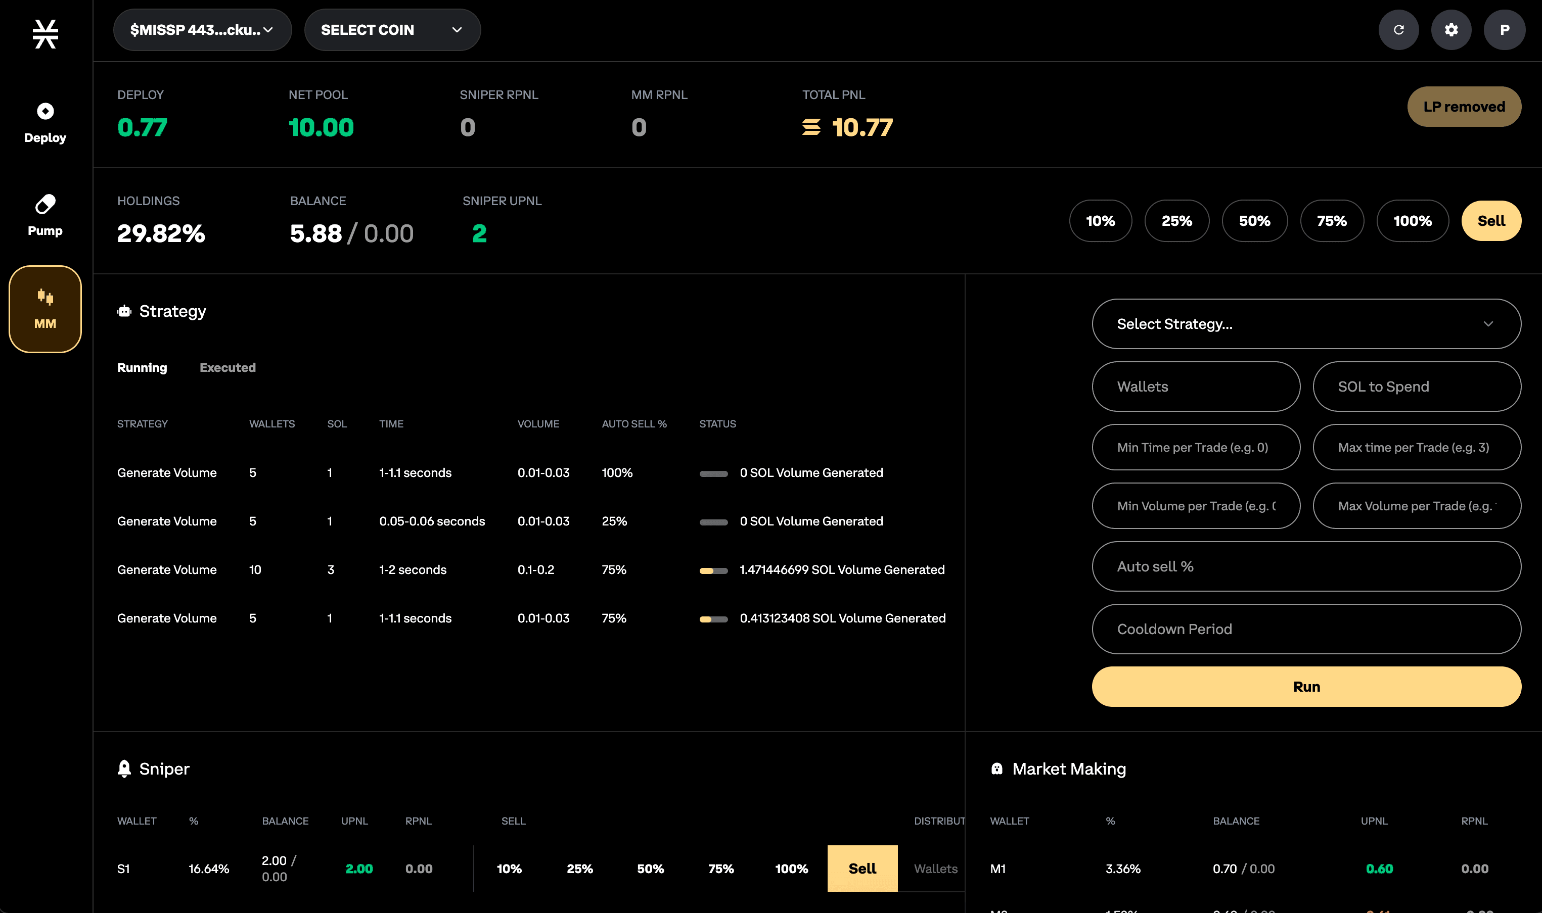
Task: Click progress bar of 1.471446699 SOL strategy
Action: click(x=713, y=570)
